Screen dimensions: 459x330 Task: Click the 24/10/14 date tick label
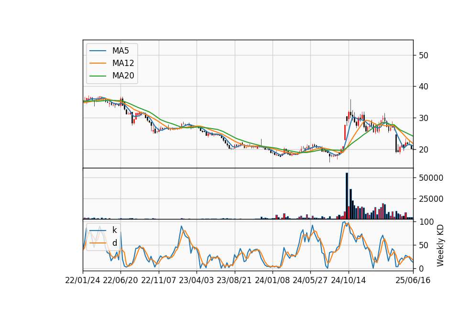point(349,280)
